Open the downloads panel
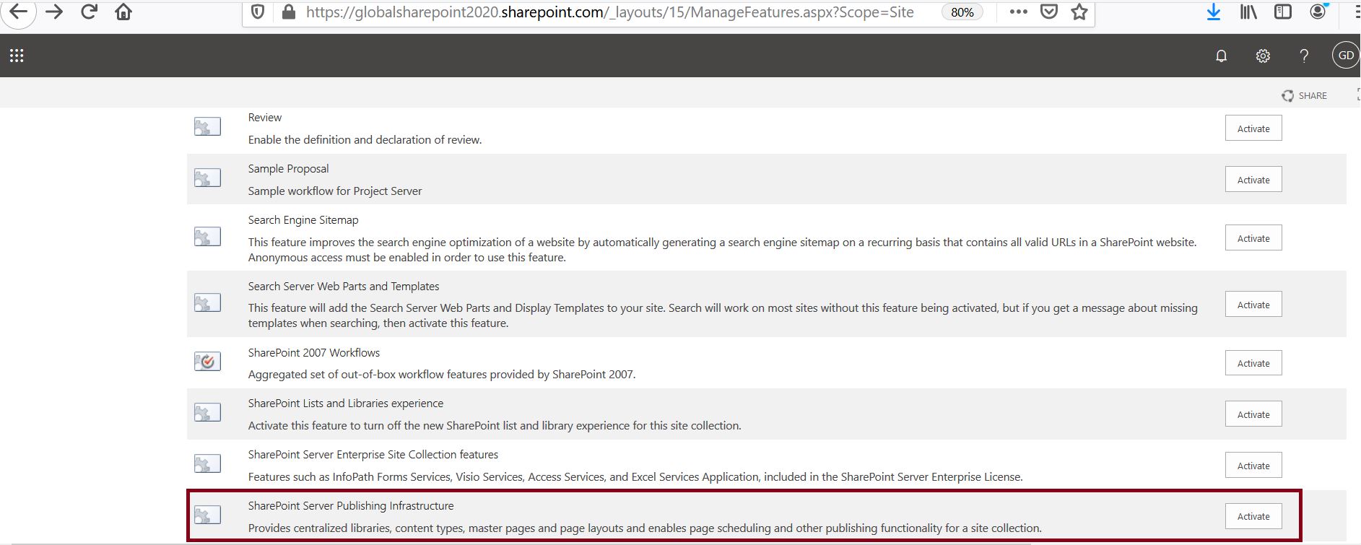This screenshot has height=545, width=1361. 1214,12
